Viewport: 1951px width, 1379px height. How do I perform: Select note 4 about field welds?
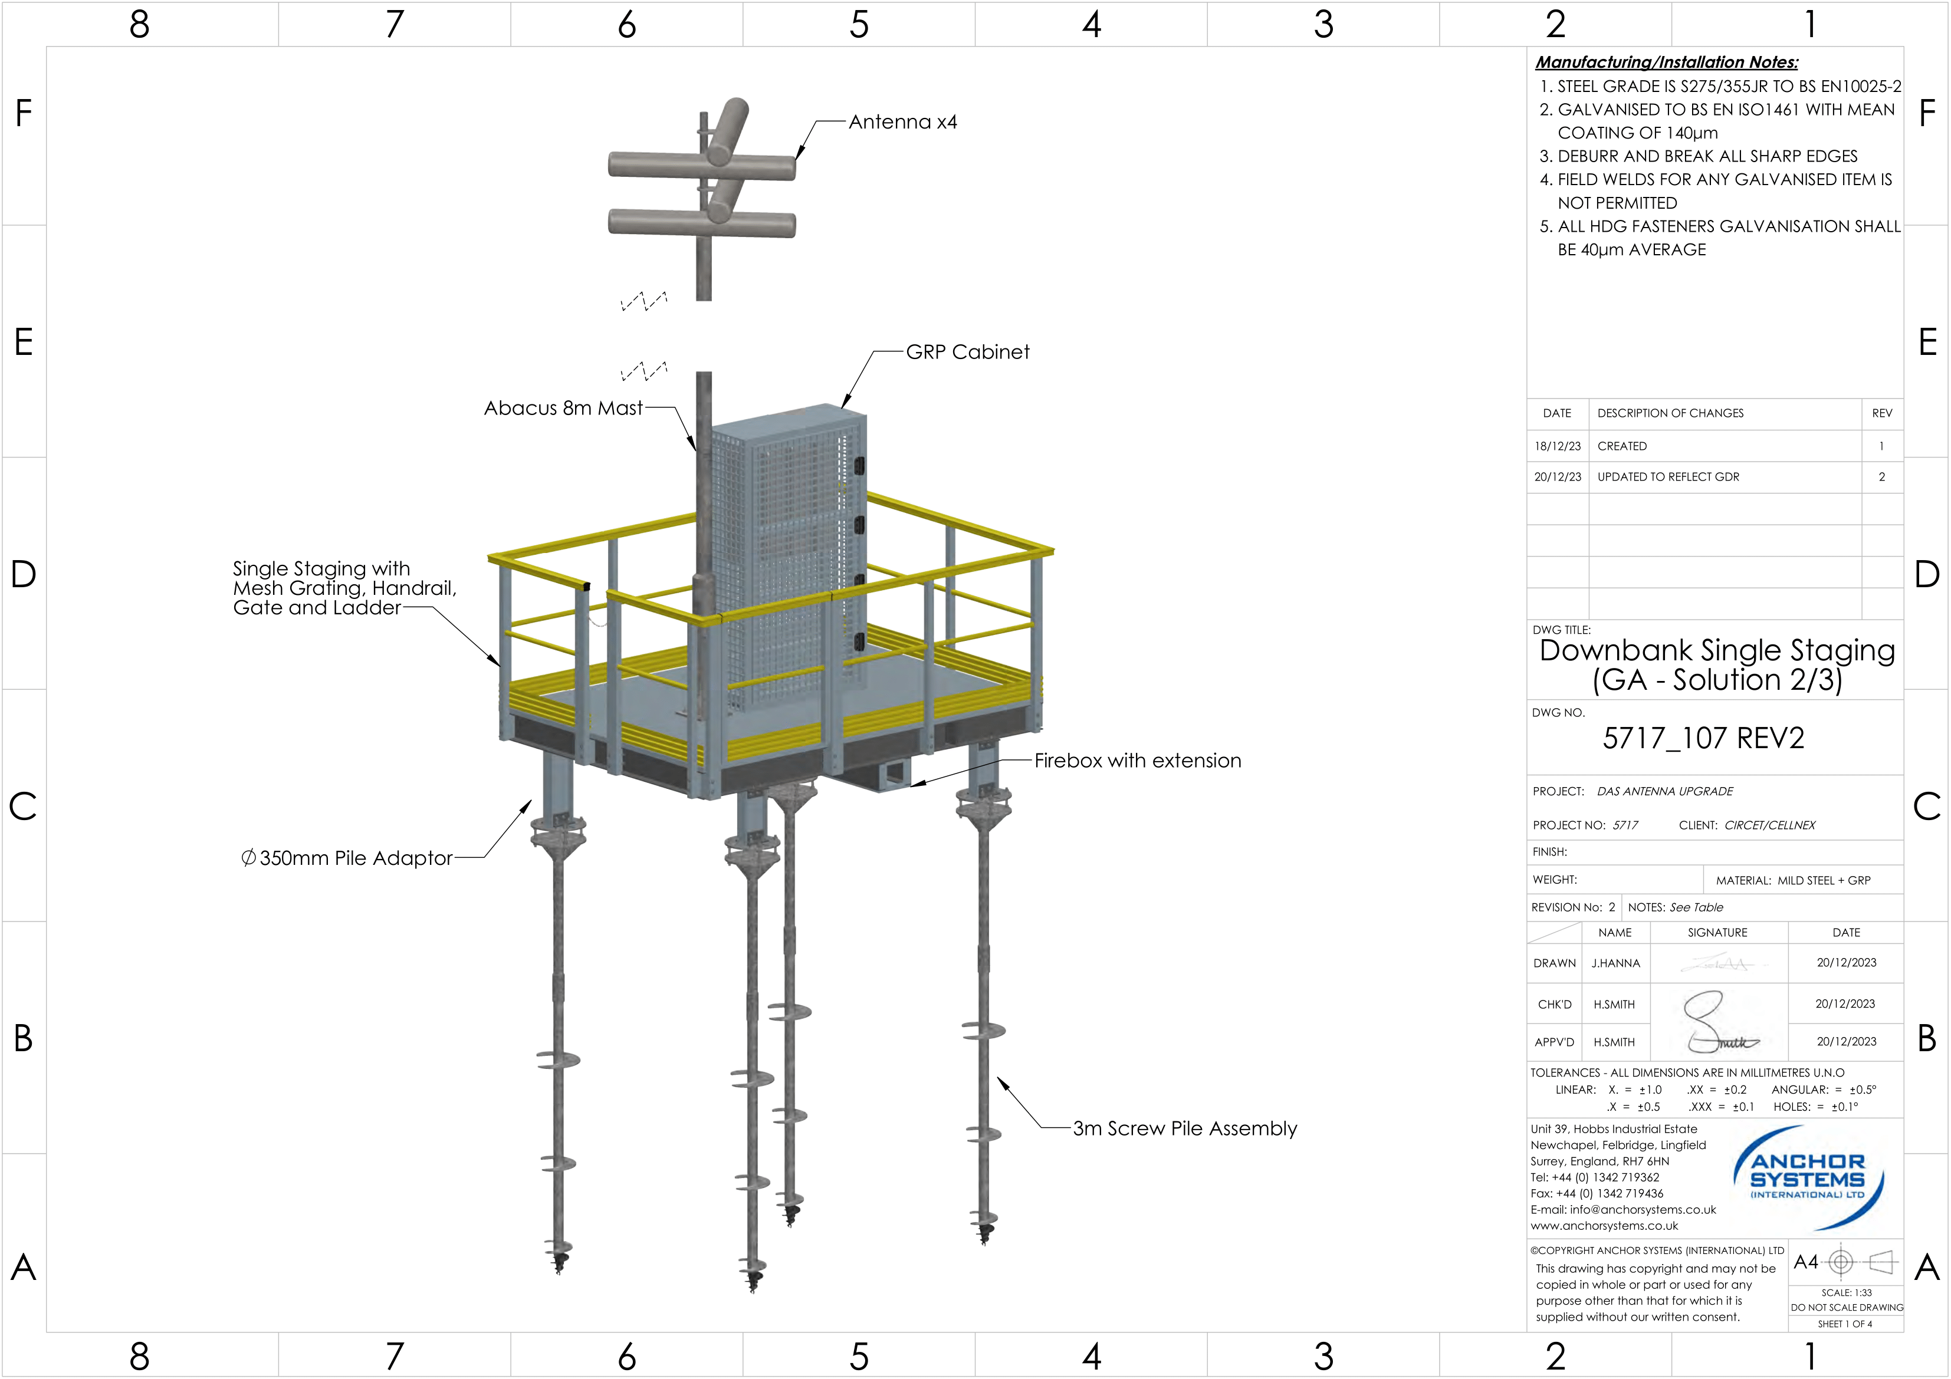(x=1716, y=191)
